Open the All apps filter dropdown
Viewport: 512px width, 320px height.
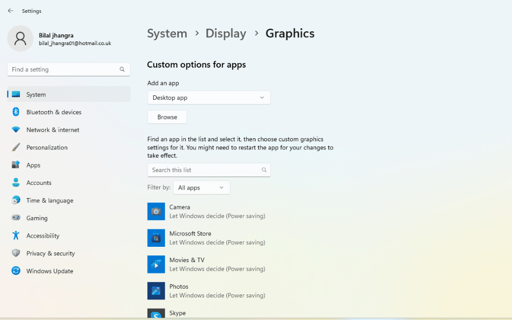201,188
